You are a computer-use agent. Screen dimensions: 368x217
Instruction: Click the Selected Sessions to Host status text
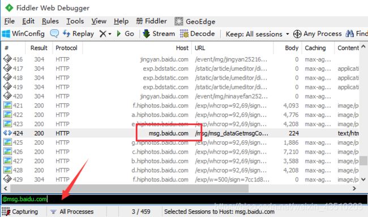coord(219,212)
